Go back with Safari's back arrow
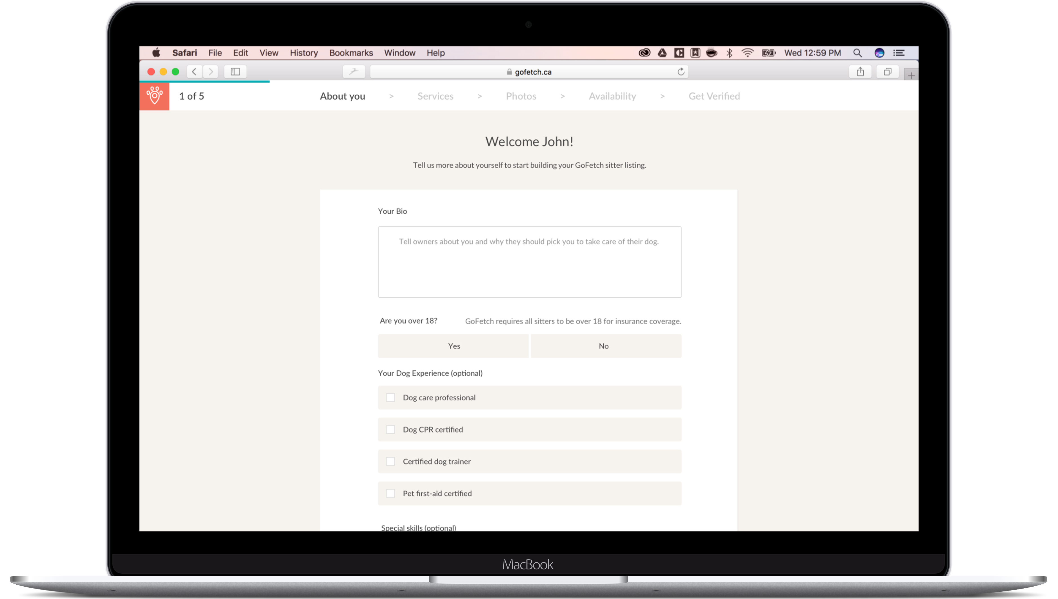The width and height of the screenshot is (1058, 599). point(194,72)
